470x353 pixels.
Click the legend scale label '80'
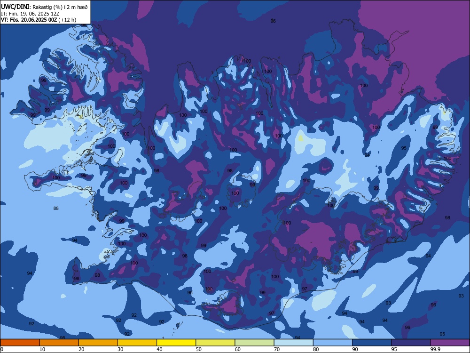coord(316,349)
